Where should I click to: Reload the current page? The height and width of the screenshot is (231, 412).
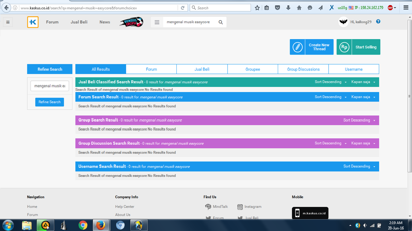(183, 8)
